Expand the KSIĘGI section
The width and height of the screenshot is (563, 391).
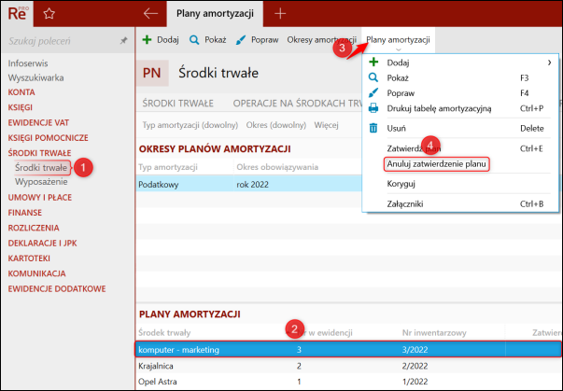point(21,107)
